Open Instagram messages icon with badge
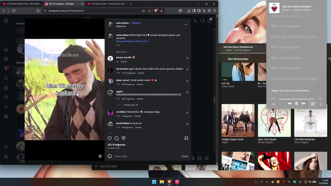This screenshot has height=186, width=331. [6, 68]
